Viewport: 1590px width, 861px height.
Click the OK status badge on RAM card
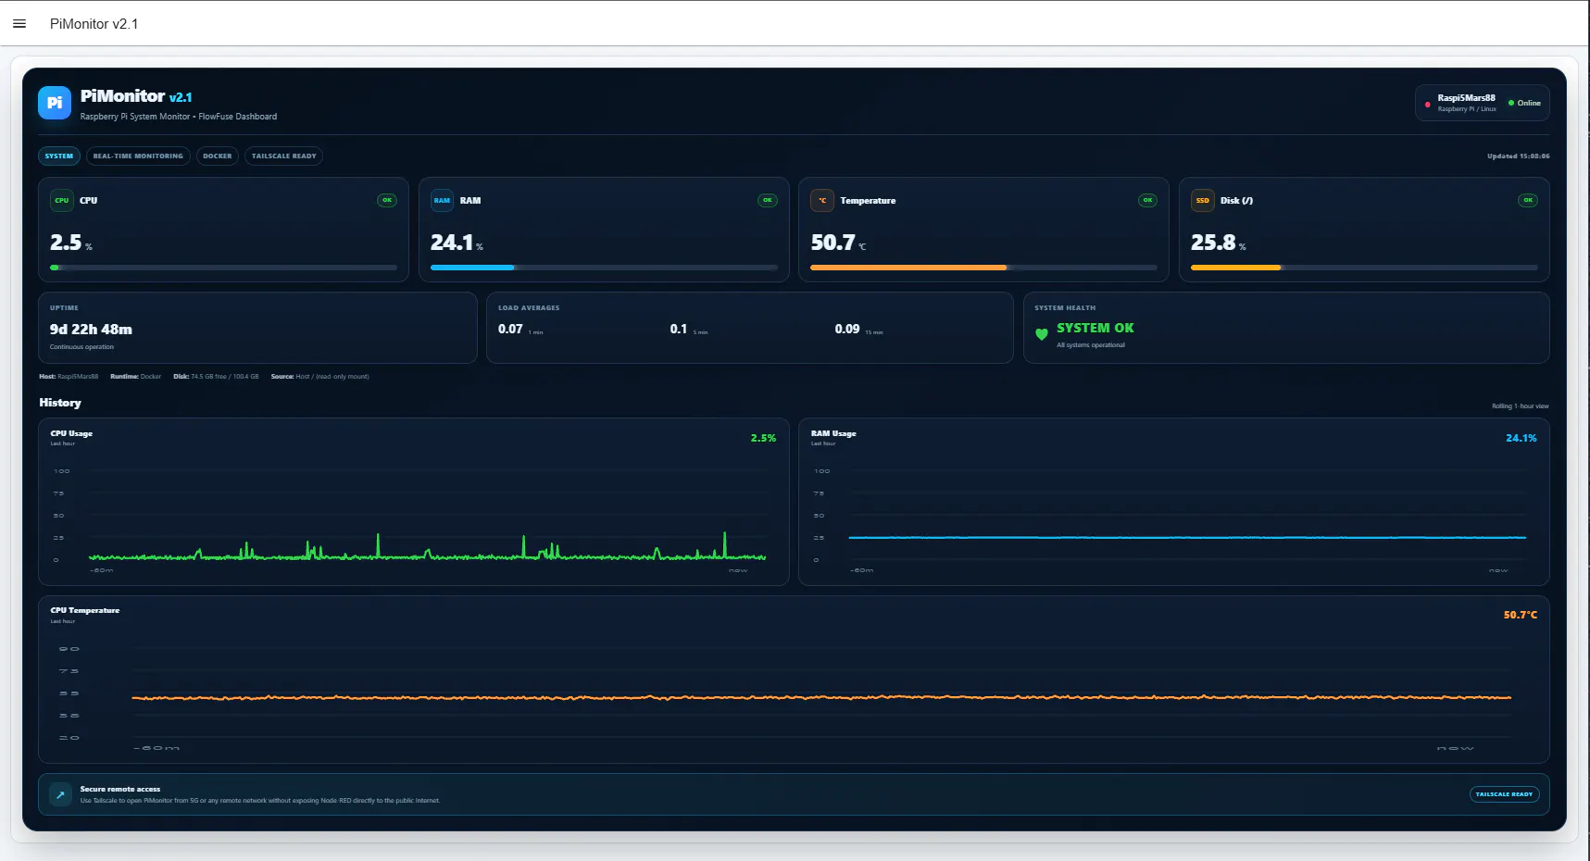click(x=768, y=200)
